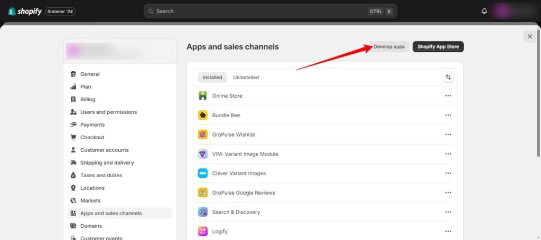Screen dimensions: 541x240
Task: Click the GroPulse Wishlist app icon
Action: pos(203,135)
